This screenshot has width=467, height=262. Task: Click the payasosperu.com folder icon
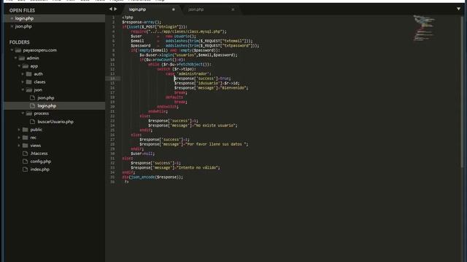click(x=18, y=50)
